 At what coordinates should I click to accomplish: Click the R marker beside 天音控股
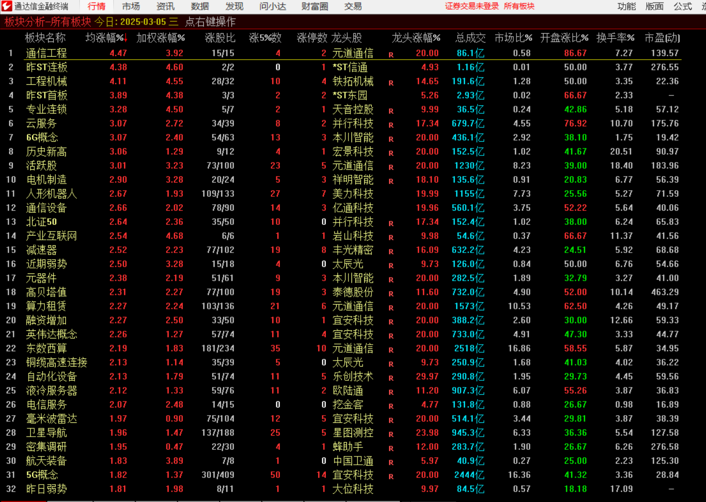(x=391, y=111)
